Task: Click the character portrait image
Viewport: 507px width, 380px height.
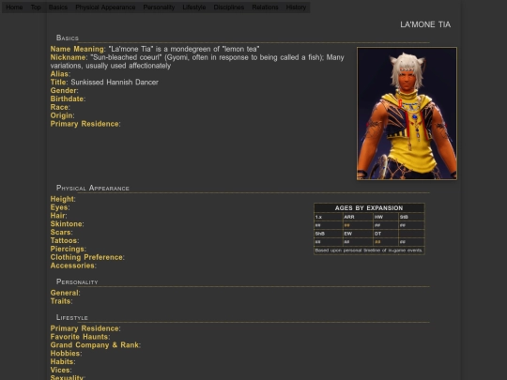Action: (x=407, y=114)
